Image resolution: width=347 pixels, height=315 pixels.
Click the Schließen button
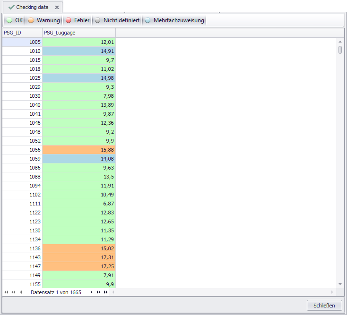coord(324,306)
